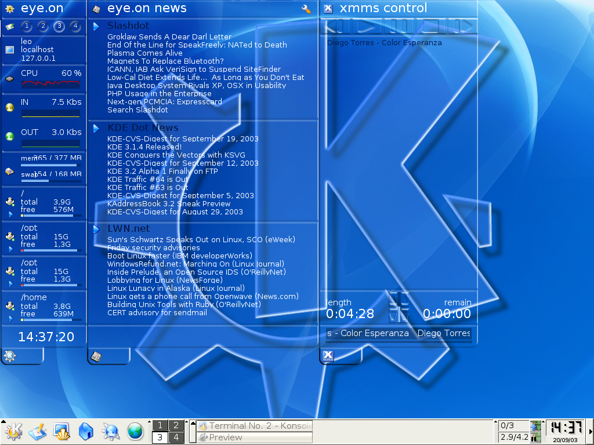
Task: Collapse the KDE Dot News feed arrow
Action: tap(96, 129)
